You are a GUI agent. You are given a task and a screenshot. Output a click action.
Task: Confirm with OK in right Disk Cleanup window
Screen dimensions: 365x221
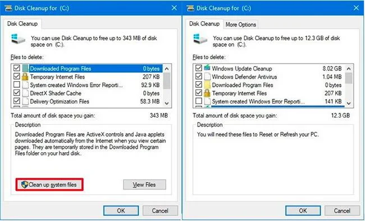tap(303, 210)
